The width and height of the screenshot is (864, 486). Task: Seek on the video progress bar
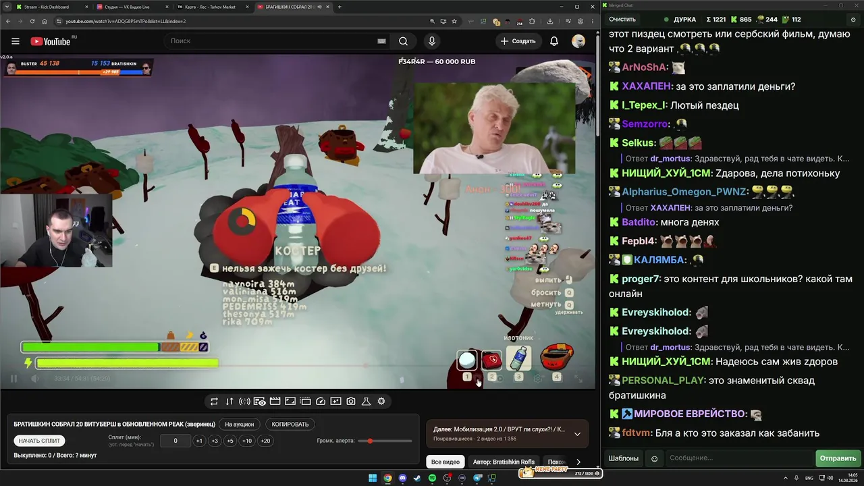298,366
